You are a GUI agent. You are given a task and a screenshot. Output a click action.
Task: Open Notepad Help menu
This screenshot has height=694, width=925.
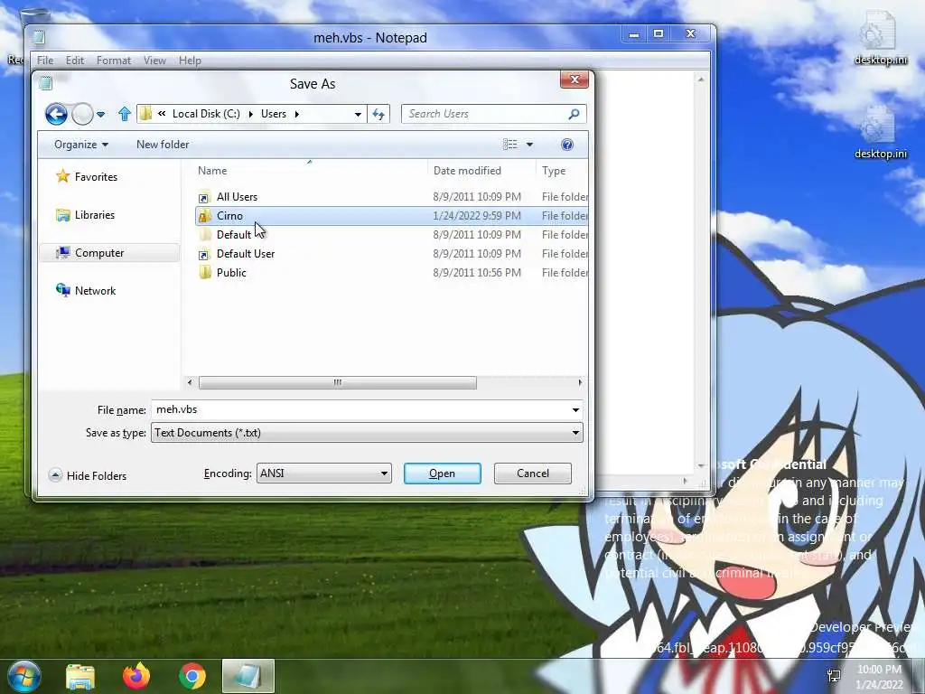click(x=190, y=61)
